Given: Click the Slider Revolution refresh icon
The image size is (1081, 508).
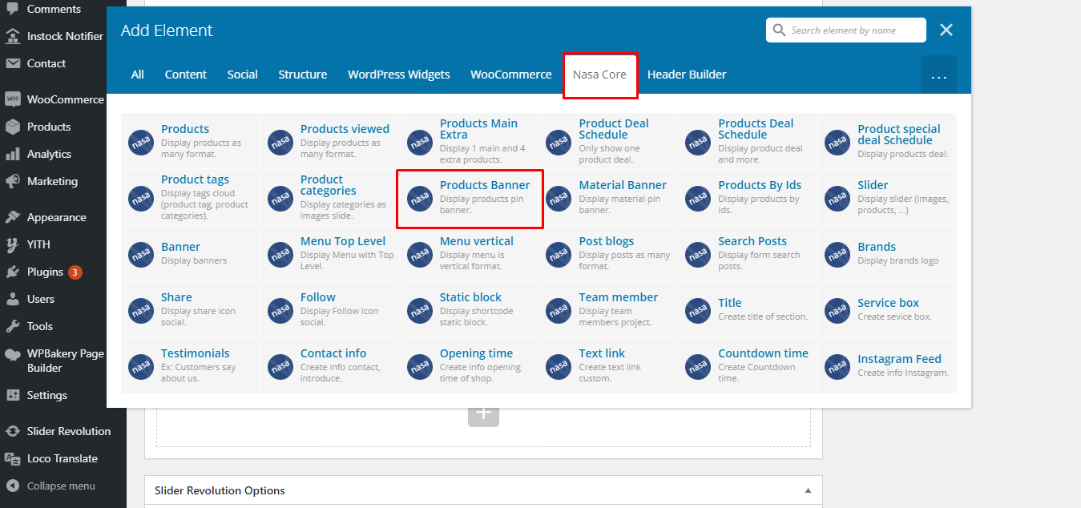Looking at the screenshot, I should pyautogui.click(x=13, y=431).
